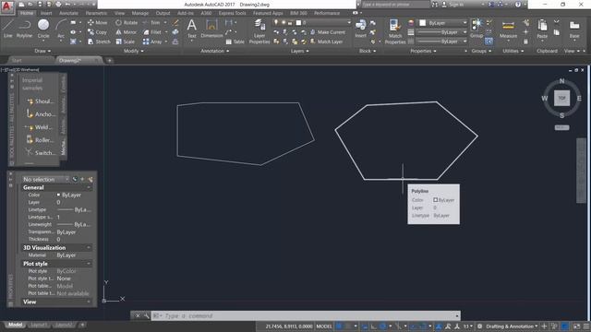Open the Insert ribbon tab

[46, 13]
